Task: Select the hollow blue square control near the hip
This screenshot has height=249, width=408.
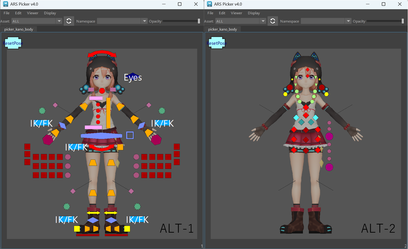Action: 130,135
